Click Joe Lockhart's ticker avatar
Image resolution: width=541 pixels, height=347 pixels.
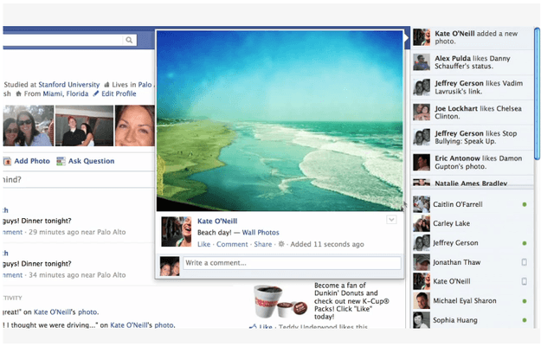click(x=422, y=112)
